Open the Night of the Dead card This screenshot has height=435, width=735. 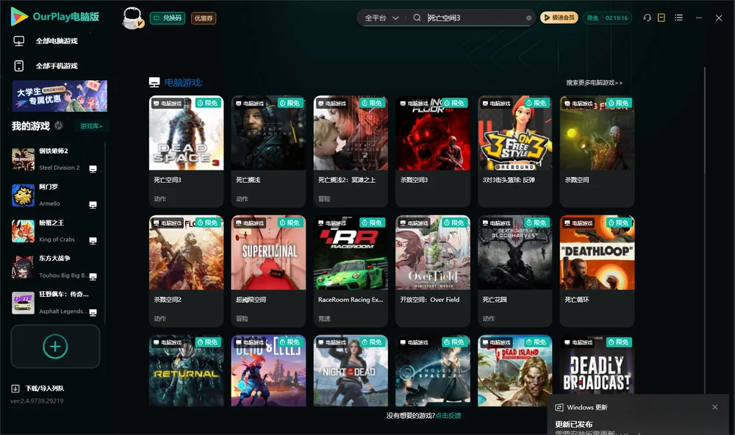point(351,370)
